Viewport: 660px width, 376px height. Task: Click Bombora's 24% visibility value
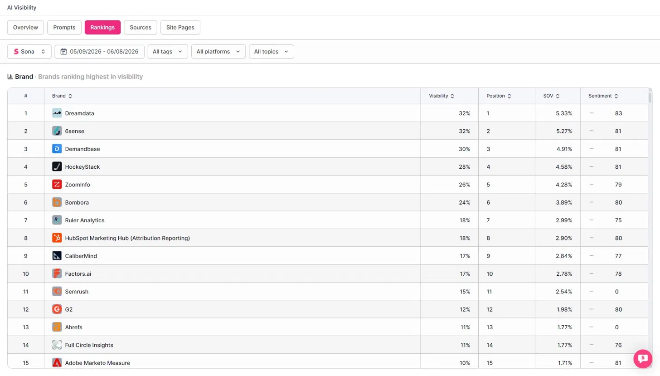465,202
